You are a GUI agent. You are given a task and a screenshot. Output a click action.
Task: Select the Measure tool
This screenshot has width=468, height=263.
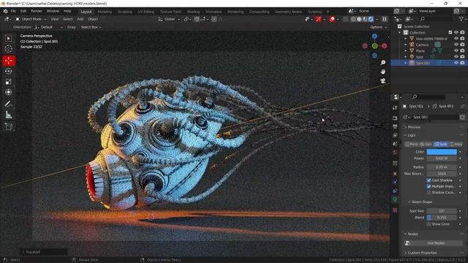(8, 115)
